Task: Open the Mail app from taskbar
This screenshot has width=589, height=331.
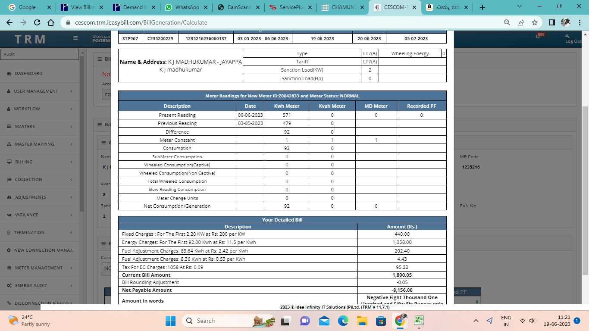Action: coord(324,321)
